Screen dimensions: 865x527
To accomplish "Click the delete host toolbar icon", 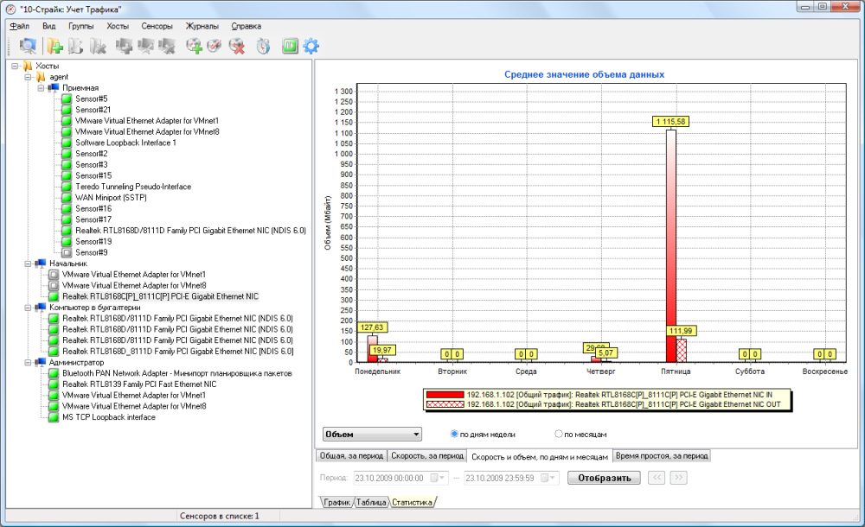I will point(167,47).
